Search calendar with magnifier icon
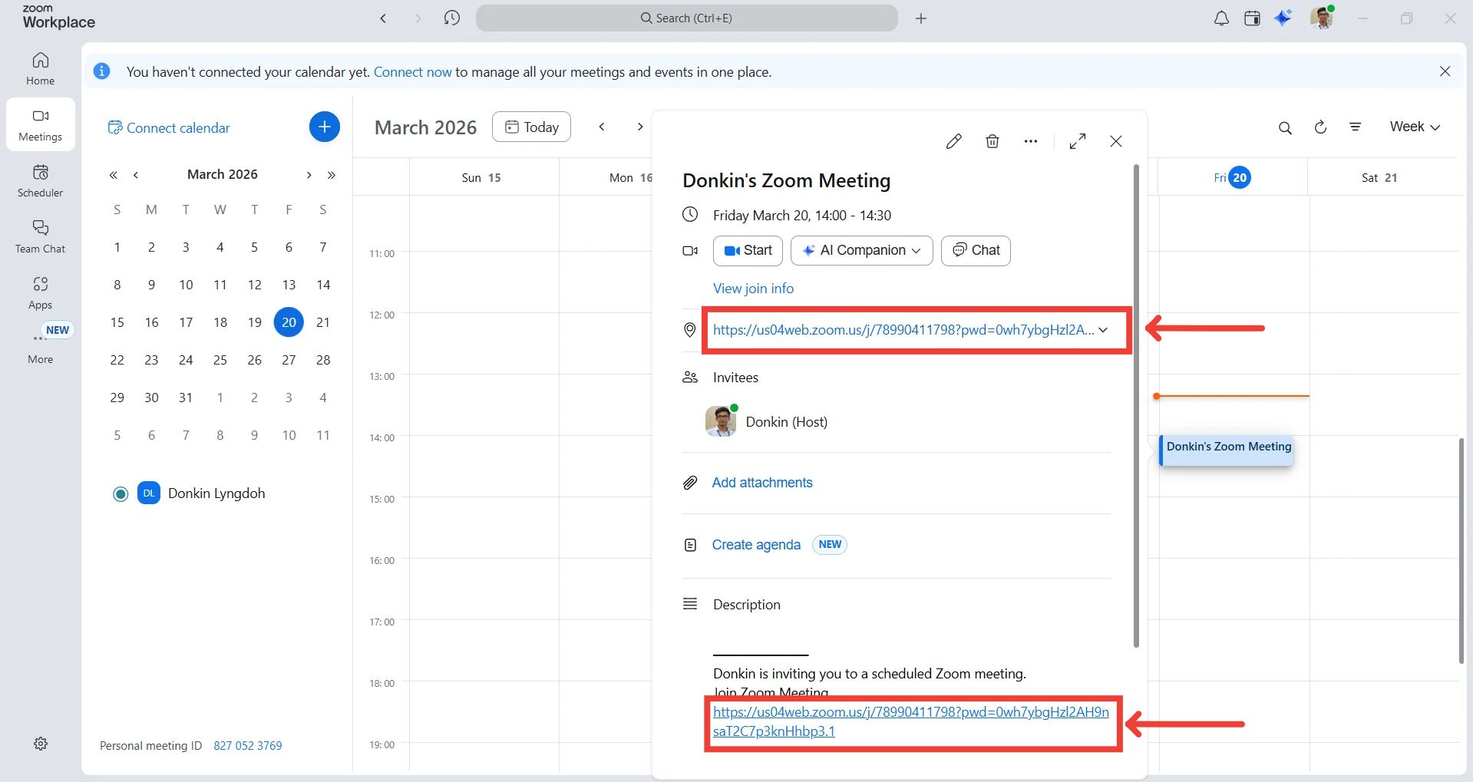 (x=1285, y=127)
